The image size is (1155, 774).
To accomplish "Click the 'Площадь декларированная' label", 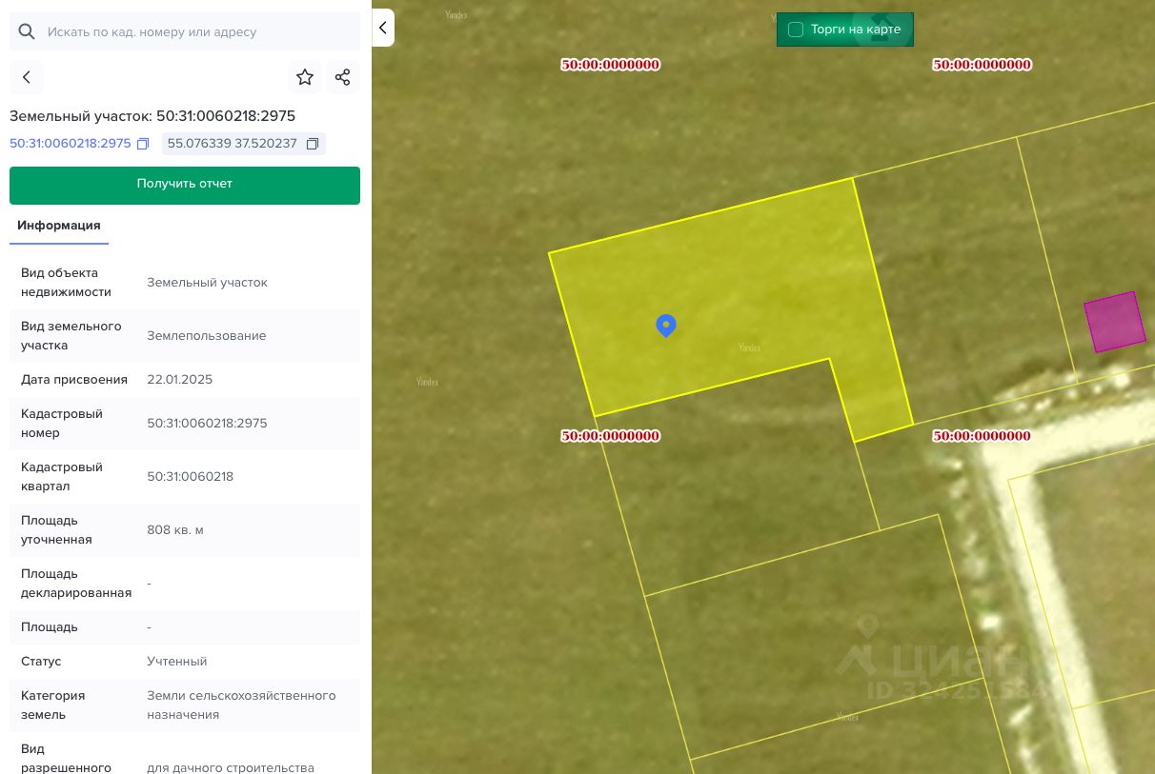I will tap(76, 584).
